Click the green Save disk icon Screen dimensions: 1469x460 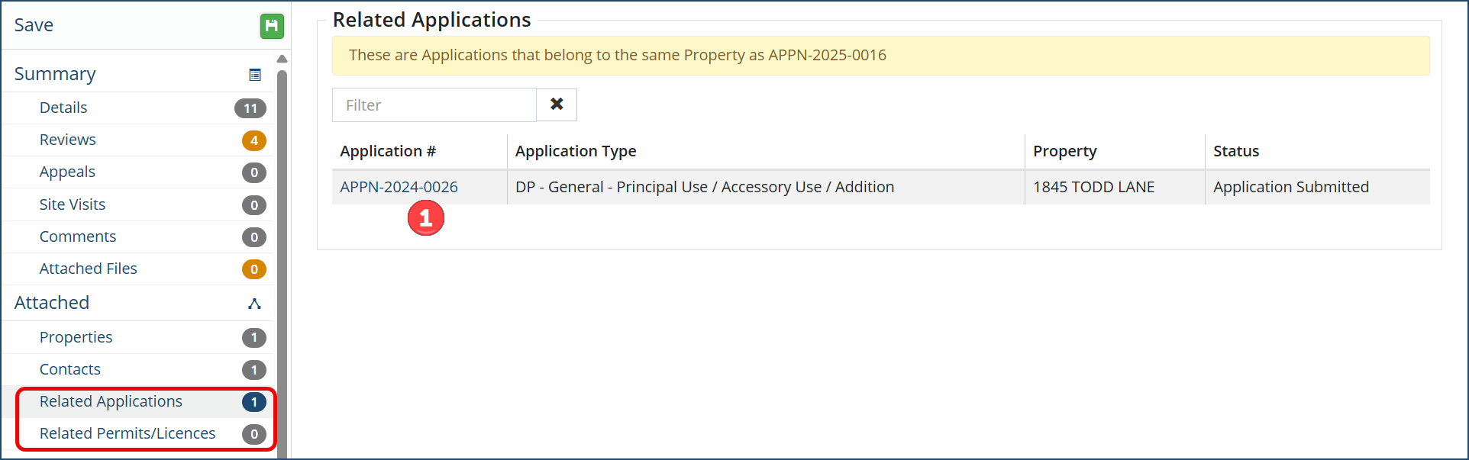coord(272,26)
